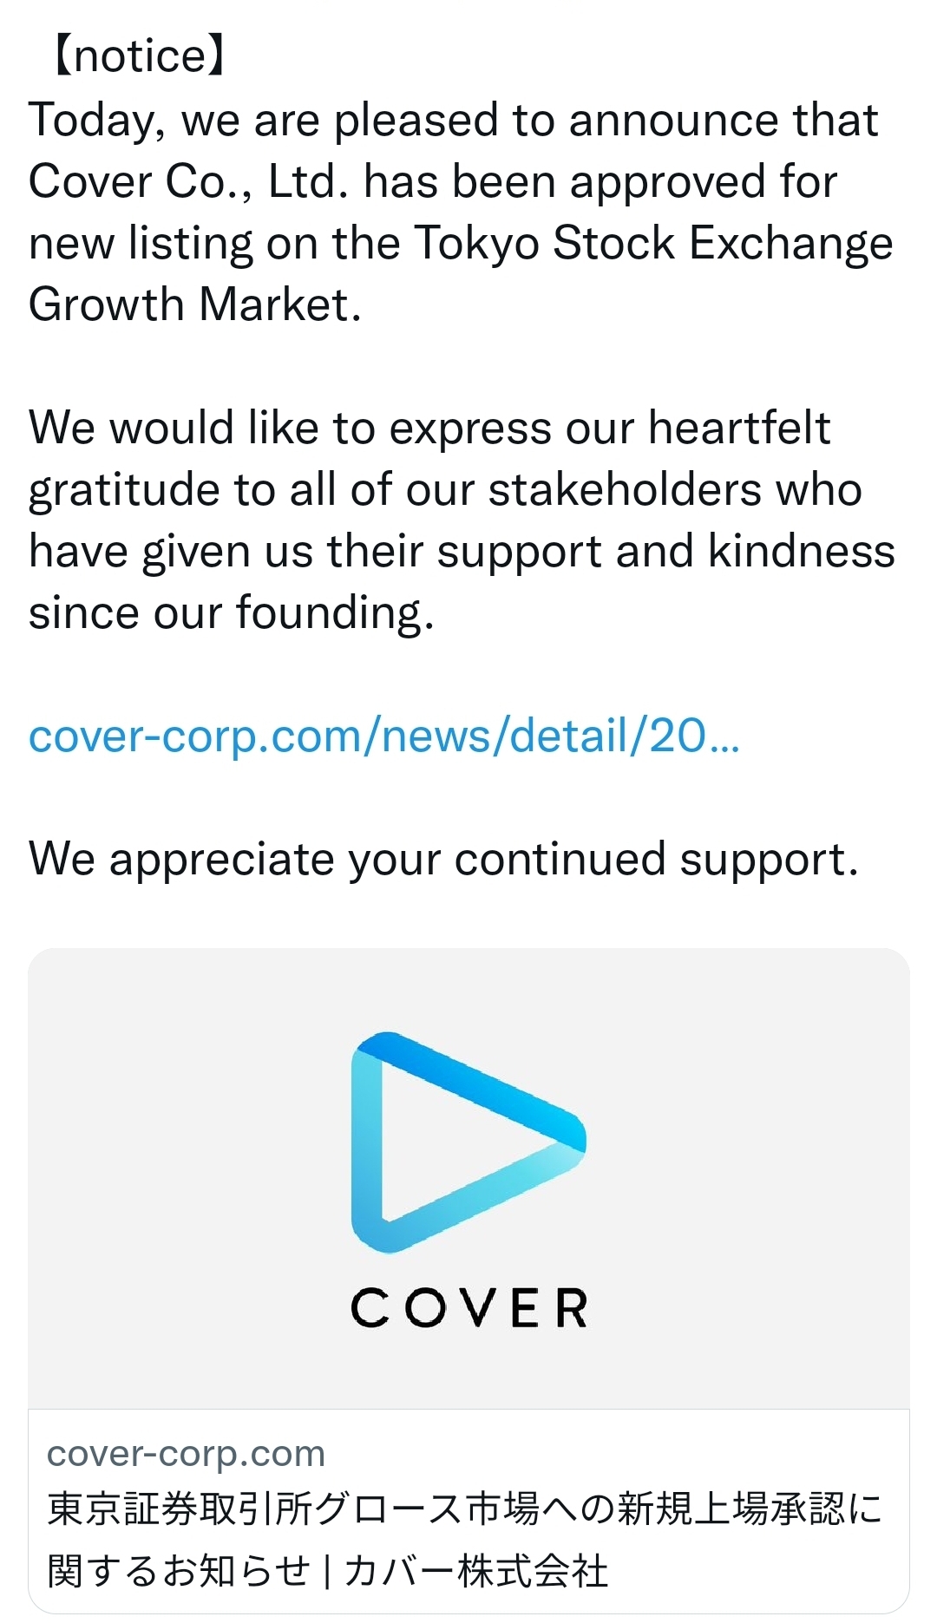Tap the 関するお知らせ text in card
Image resolution: width=937 pixels, height=1623 pixels.
coord(179,1571)
